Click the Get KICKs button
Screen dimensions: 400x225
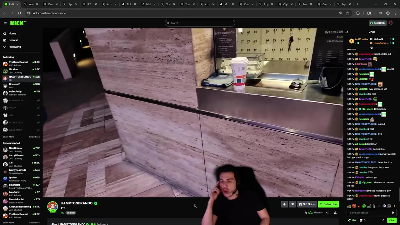377,23
